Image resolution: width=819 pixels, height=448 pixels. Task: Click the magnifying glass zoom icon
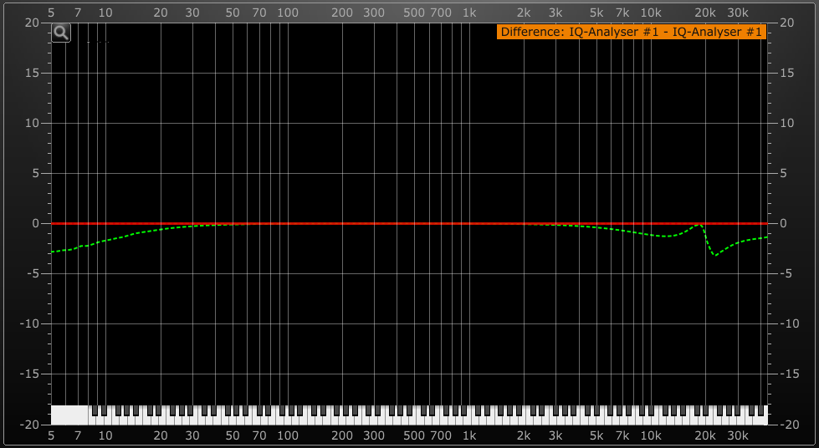pos(61,33)
